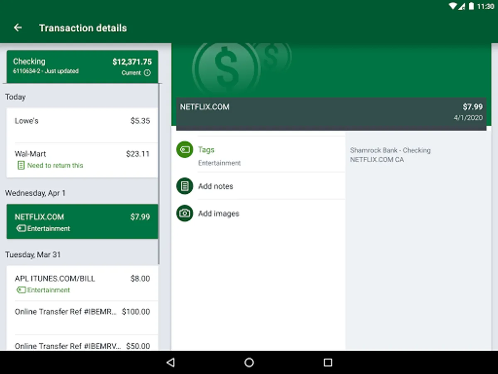Click the 11:30 status bar clock

pos(486,6)
